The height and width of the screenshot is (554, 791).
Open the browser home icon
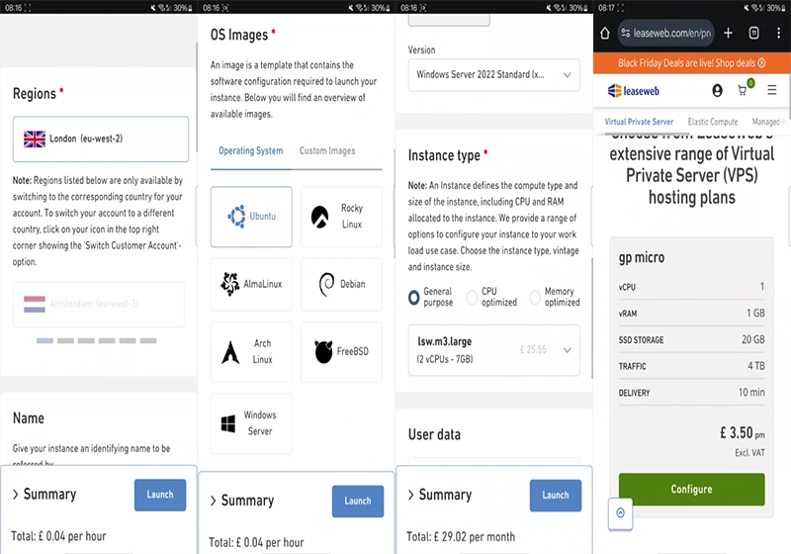(605, 34)
